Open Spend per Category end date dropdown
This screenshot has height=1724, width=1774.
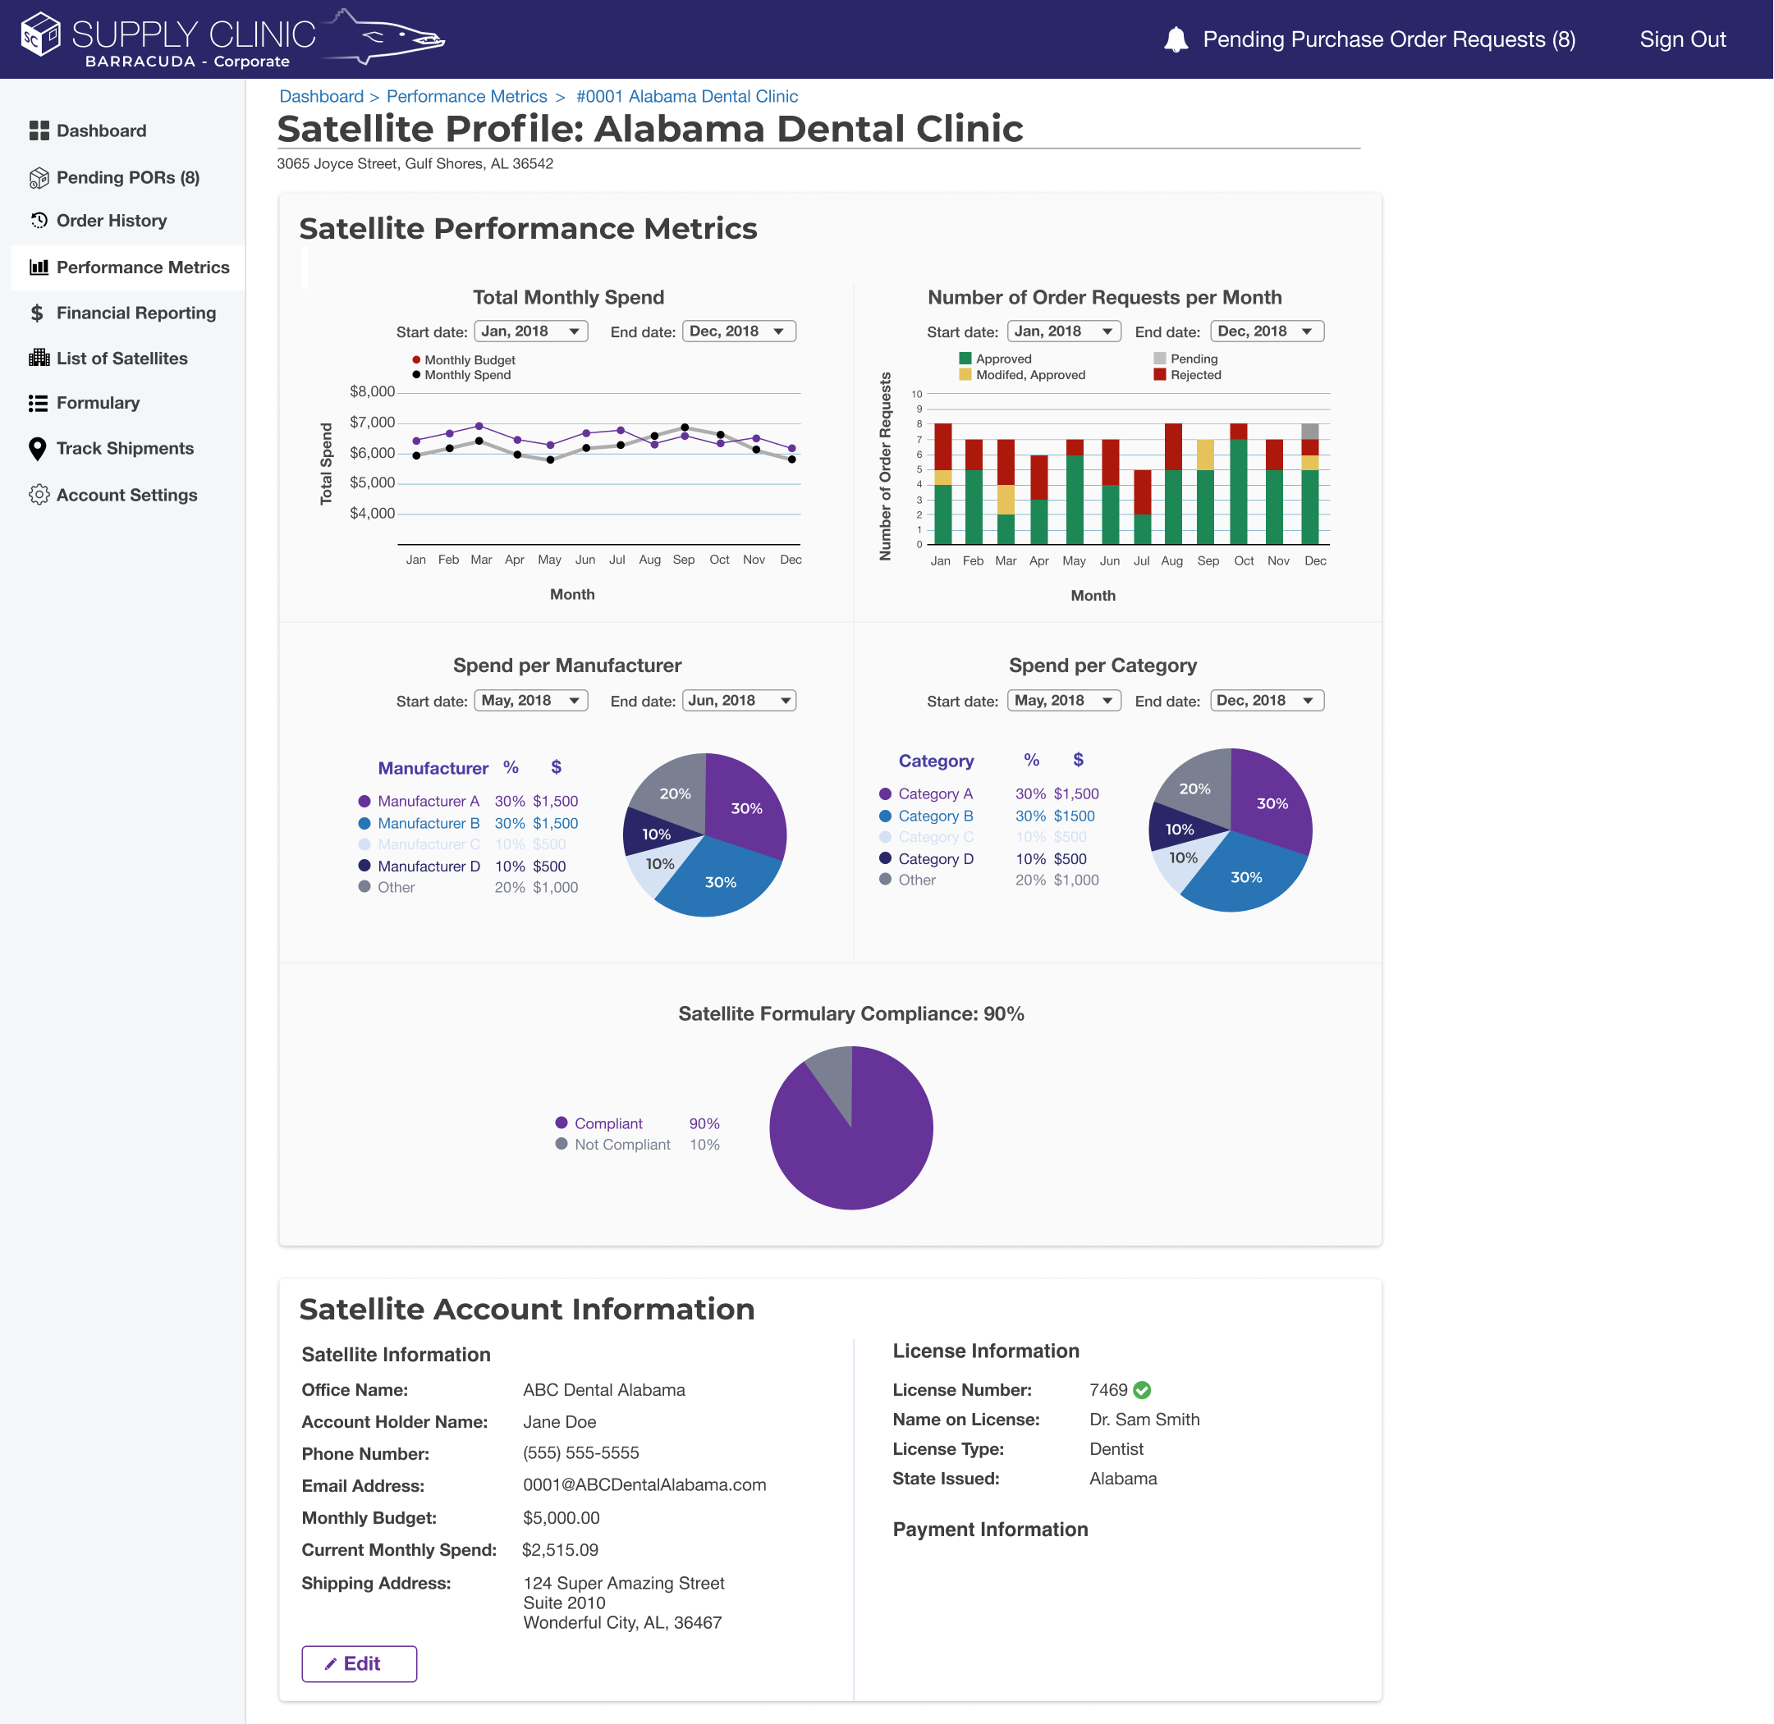point(1267,700)
